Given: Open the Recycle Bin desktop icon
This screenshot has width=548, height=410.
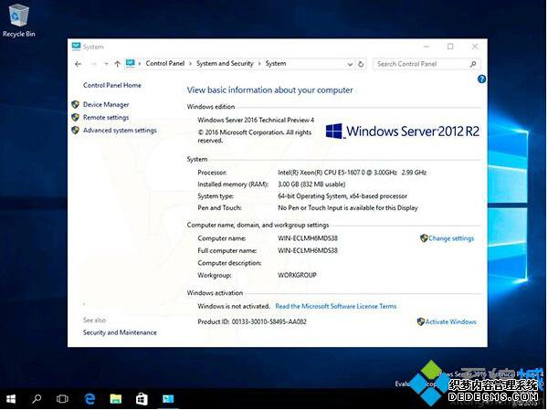Looking at the screenshot, I should (x=19, y=19).
